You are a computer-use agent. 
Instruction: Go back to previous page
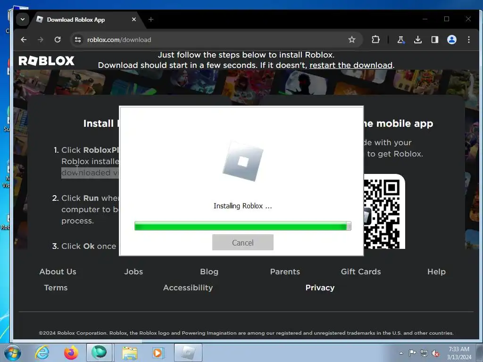click(24, 40)
